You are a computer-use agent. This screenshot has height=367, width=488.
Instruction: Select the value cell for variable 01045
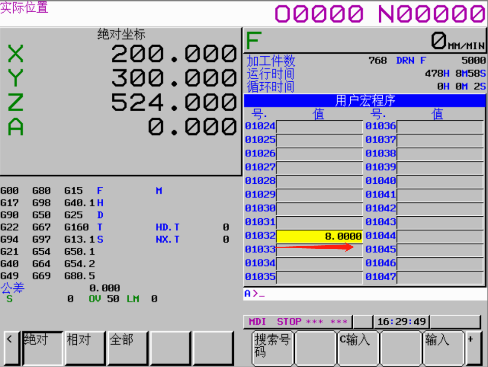point(440,250)
